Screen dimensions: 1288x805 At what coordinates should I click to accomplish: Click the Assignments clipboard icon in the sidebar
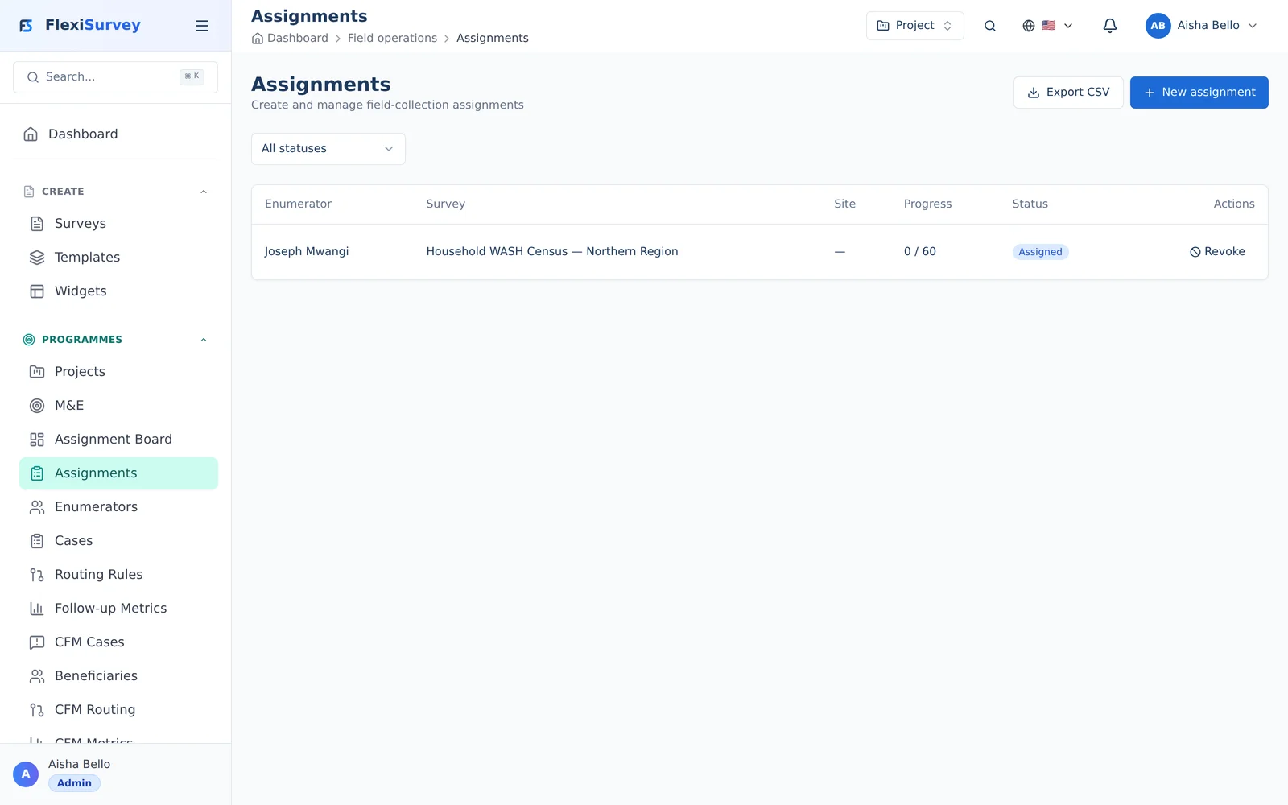tap(37, 473)
